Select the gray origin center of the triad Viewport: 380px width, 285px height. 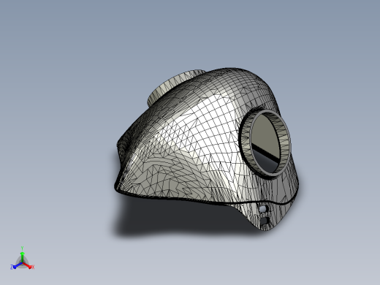click(22, 263)
